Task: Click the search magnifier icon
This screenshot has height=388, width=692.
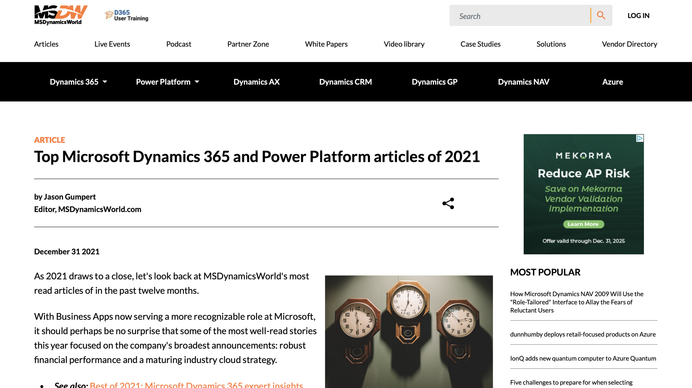Action: (601, 16)
